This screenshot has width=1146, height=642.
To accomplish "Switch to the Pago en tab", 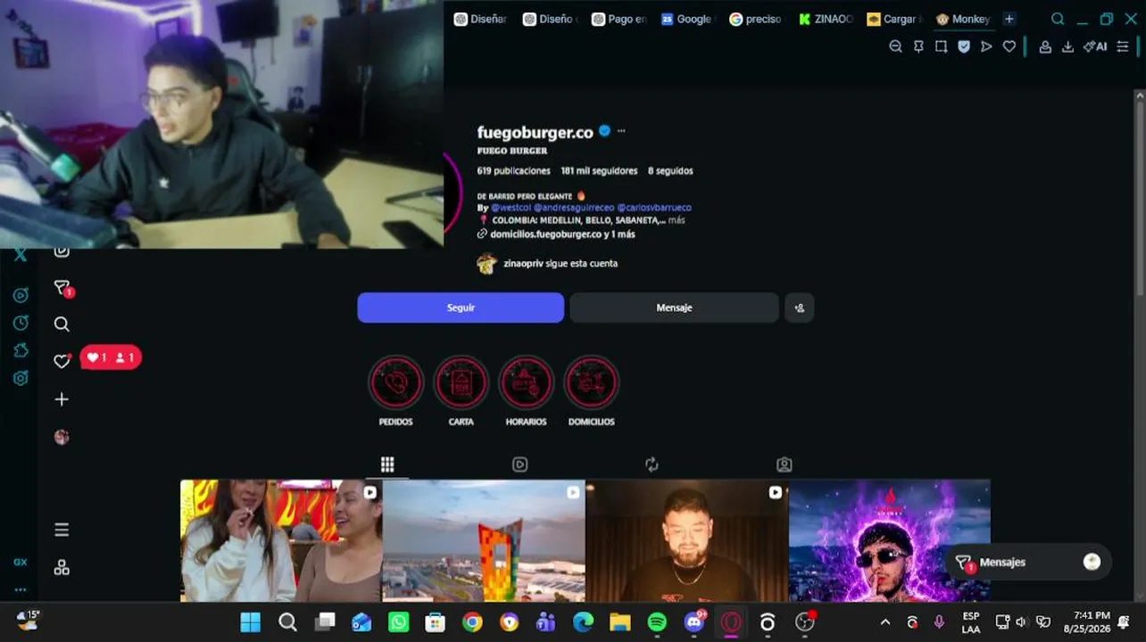I will pos(619,19).
